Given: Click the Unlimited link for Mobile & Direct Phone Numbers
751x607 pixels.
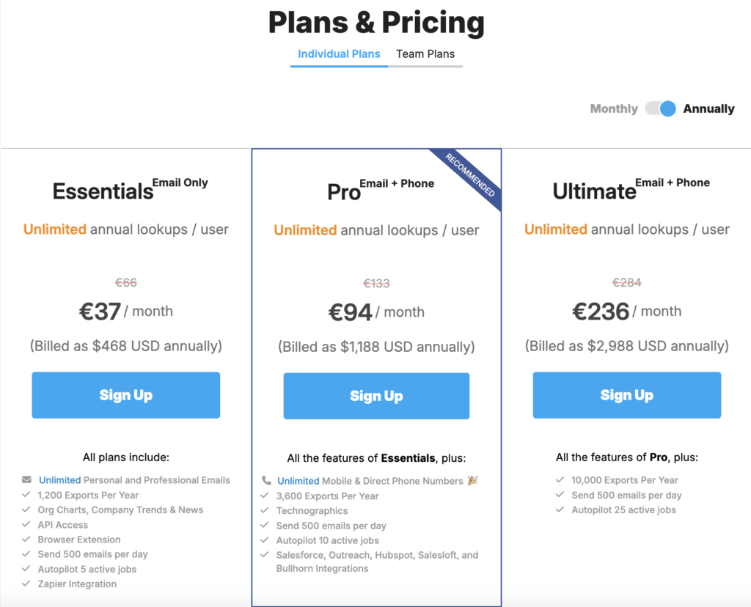Looking at the screenshot, I should [298, 481].
